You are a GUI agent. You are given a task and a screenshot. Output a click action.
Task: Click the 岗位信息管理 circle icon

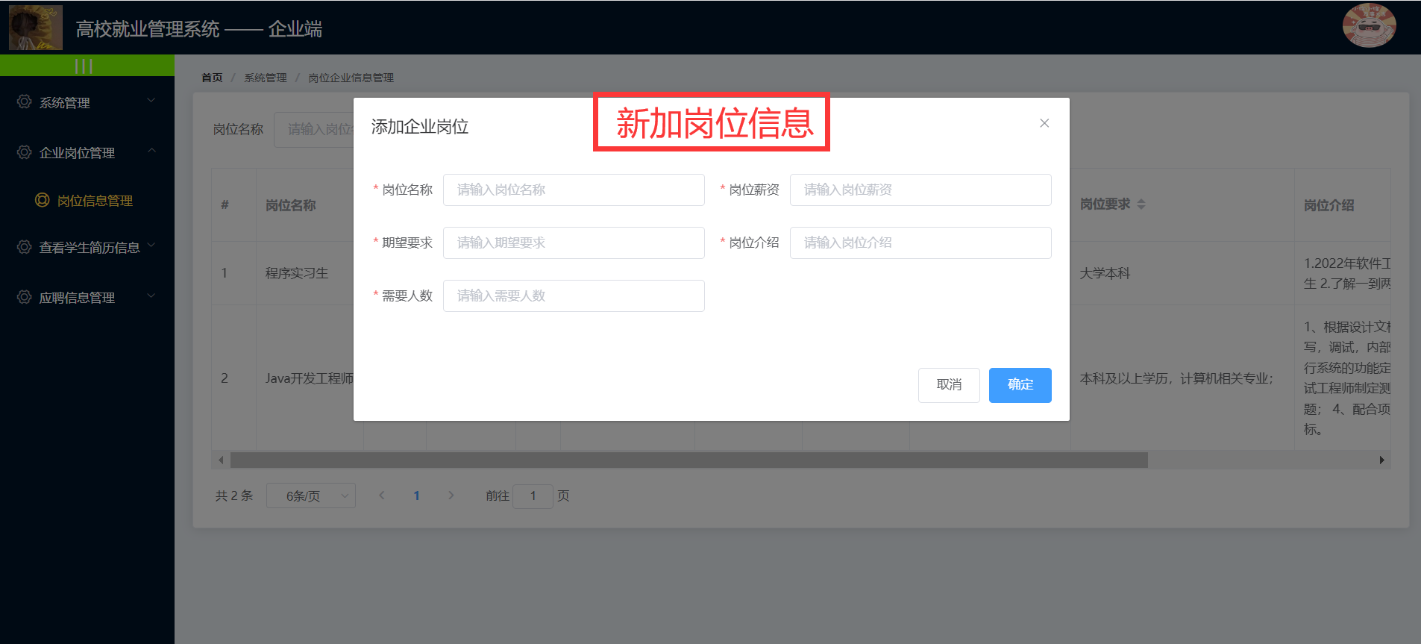coord(43,200)
